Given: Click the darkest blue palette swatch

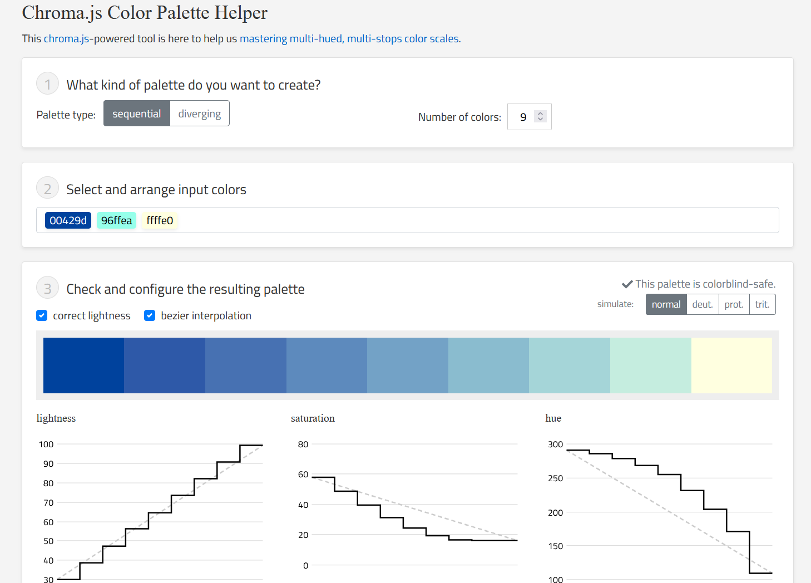Looking at the screenshot, I should 83,365.
